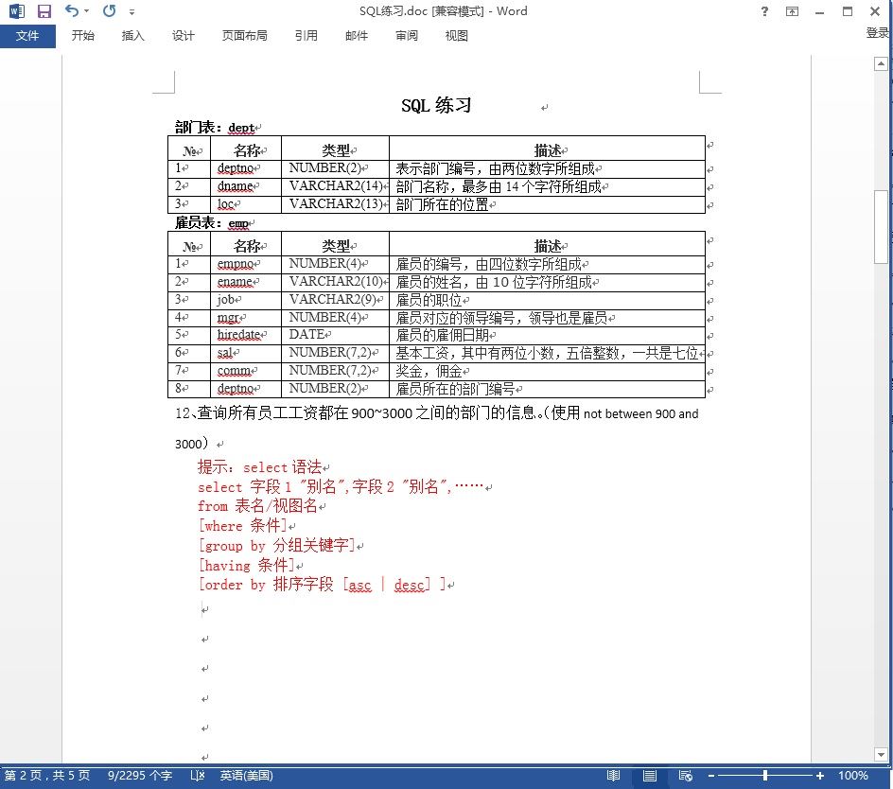The height and width of the screenshot is (789, 893).
Task: Click scroll down arrow of vertical scrollbar
Action: [x=881, y=754]
